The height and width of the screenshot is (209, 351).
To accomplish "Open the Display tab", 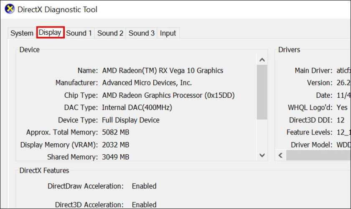I will click(50, 33).
